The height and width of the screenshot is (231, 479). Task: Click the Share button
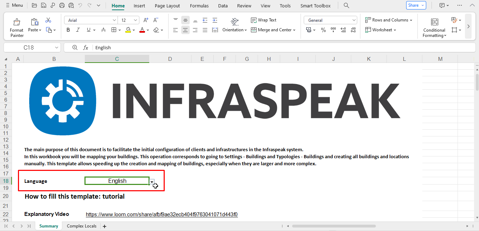coord(416,5)
